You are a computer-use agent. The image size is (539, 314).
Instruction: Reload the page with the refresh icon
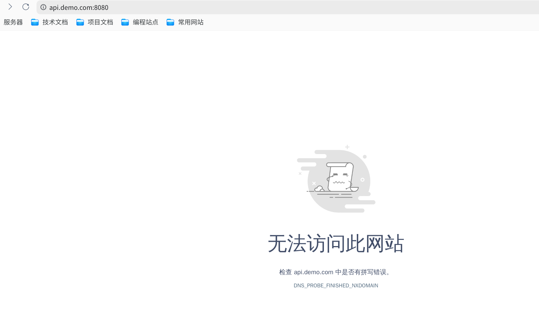pyautogui.click(x=26, y=7)
